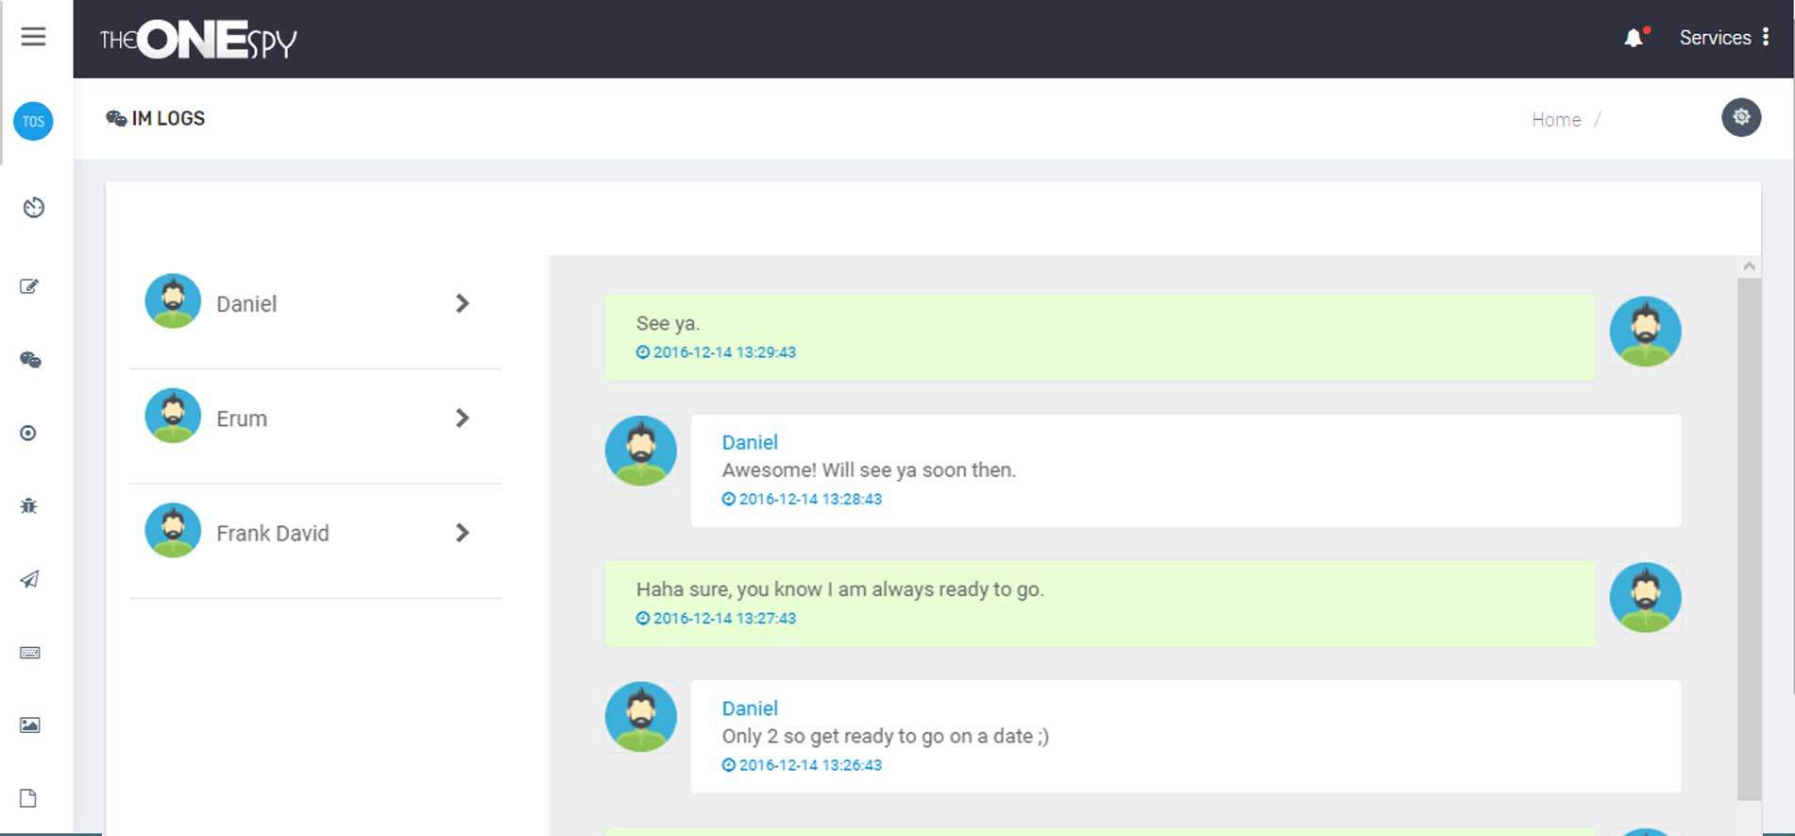Click the paper plane sidebar icon
Viewport: 1795px width, 836px height.
[x=29, y=579]
